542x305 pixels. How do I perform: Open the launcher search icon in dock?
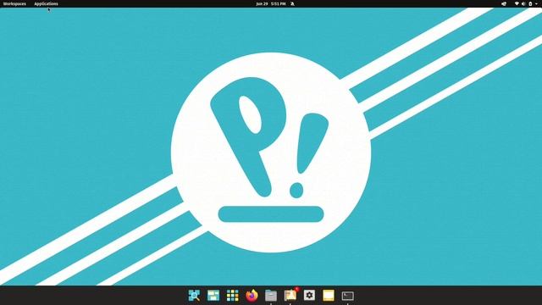[x=194, y=296]
